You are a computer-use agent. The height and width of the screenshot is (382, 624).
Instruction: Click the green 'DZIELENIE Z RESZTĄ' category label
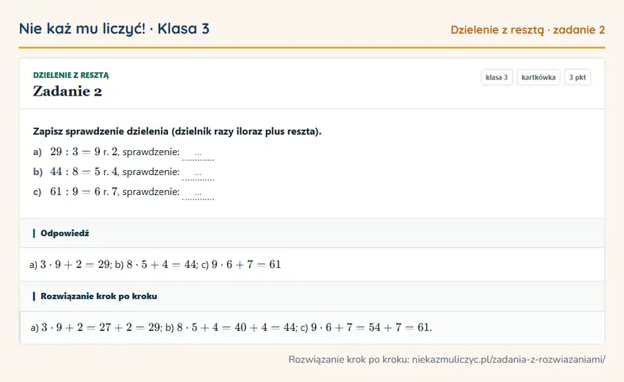tap(71, 75)
